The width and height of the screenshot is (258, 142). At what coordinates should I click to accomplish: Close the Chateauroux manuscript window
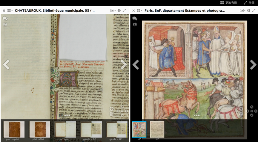point(4,10)
